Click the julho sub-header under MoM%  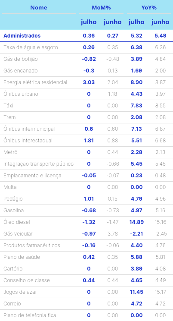pyautogui.click(x=89, y=22)
